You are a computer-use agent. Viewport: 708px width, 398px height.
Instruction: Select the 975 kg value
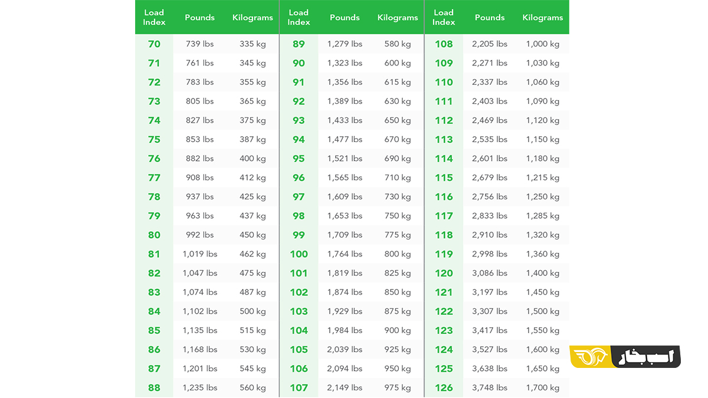tap(398, 388)
